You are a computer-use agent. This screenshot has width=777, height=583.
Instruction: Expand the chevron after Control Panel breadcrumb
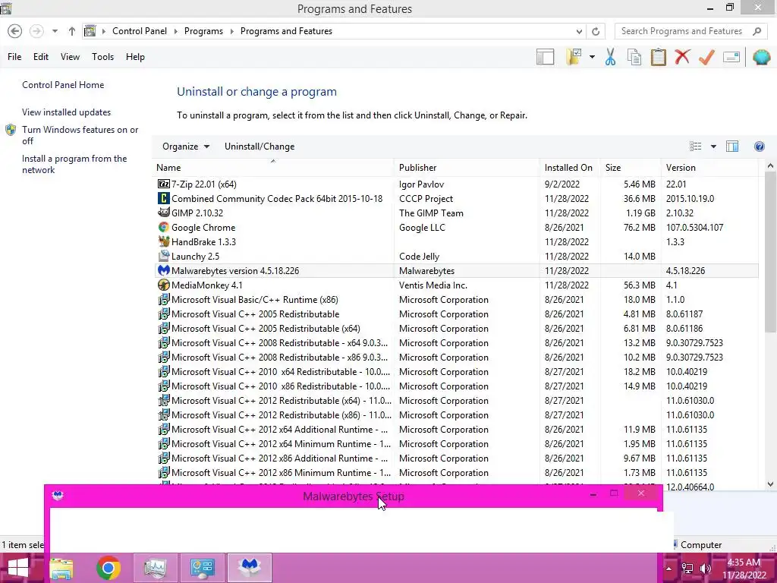175,31
